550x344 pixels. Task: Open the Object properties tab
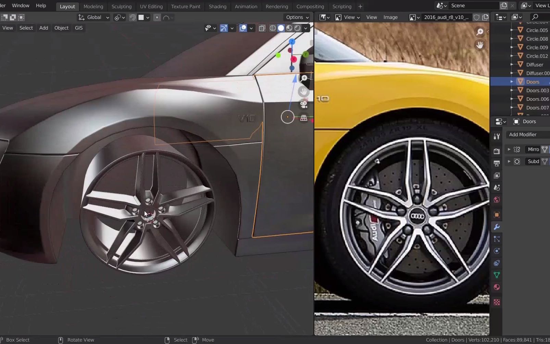497,215
